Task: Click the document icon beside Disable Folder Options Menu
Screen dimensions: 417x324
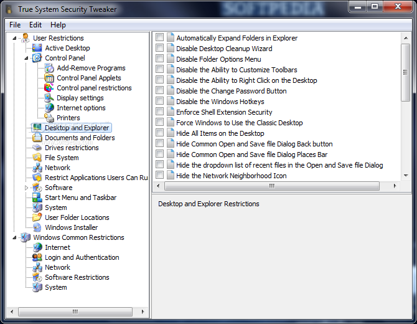Action: [x=170, y=59]
